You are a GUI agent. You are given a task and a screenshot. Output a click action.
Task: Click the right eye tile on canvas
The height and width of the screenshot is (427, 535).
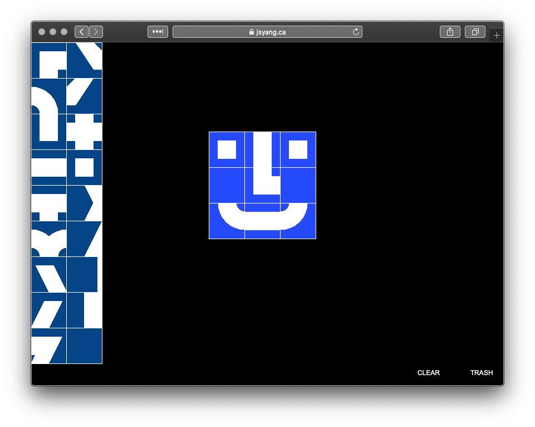click(x=298, y=149)
